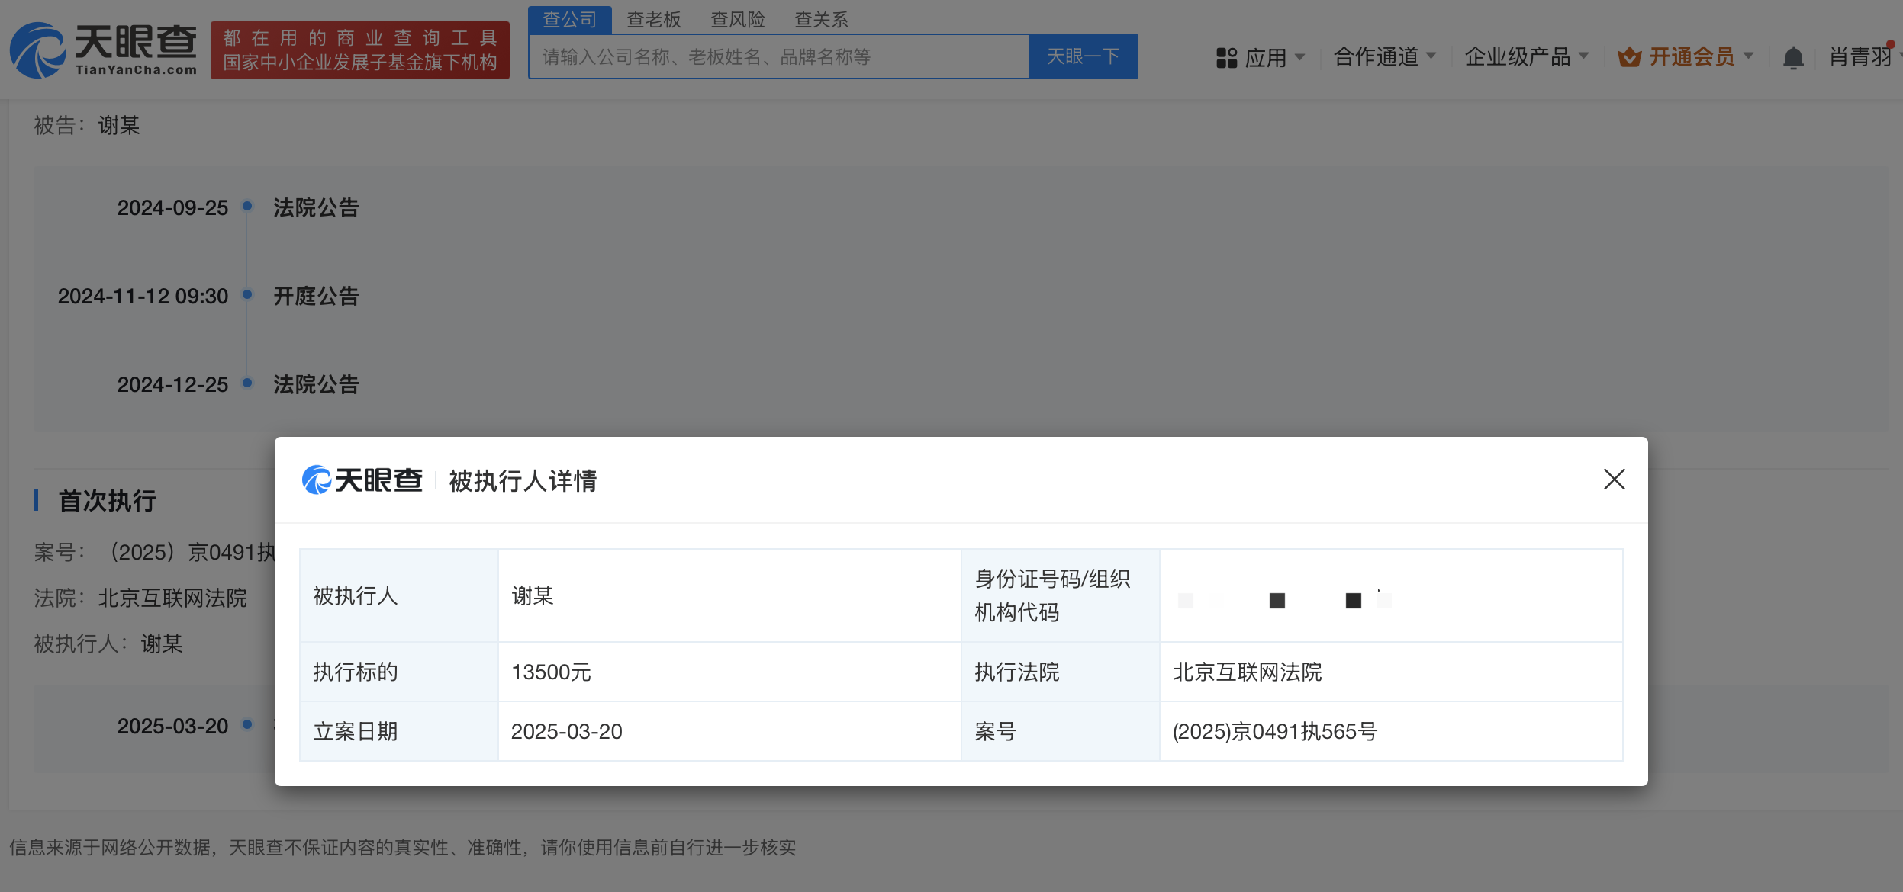Click the case number (2025)京0491执565号
Viewport: 1903px width, 892px height.
pos(1275,731)
